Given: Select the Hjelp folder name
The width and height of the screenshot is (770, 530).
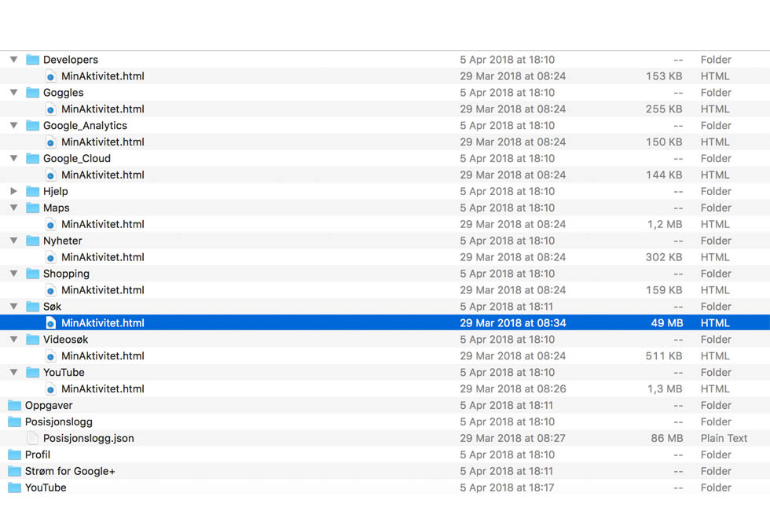Looking at the screenshot, I should [x=56, y=192].
